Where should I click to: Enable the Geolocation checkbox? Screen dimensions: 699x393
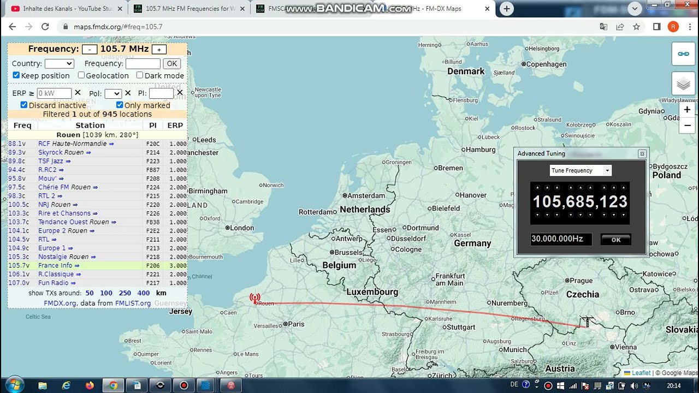(x=81, y=75)
